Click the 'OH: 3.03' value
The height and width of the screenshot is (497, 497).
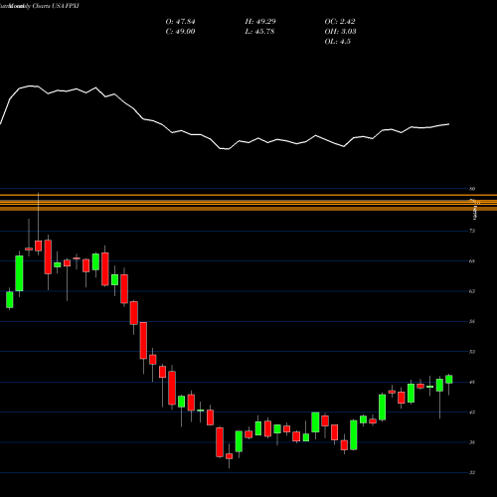tap(340, 32)
